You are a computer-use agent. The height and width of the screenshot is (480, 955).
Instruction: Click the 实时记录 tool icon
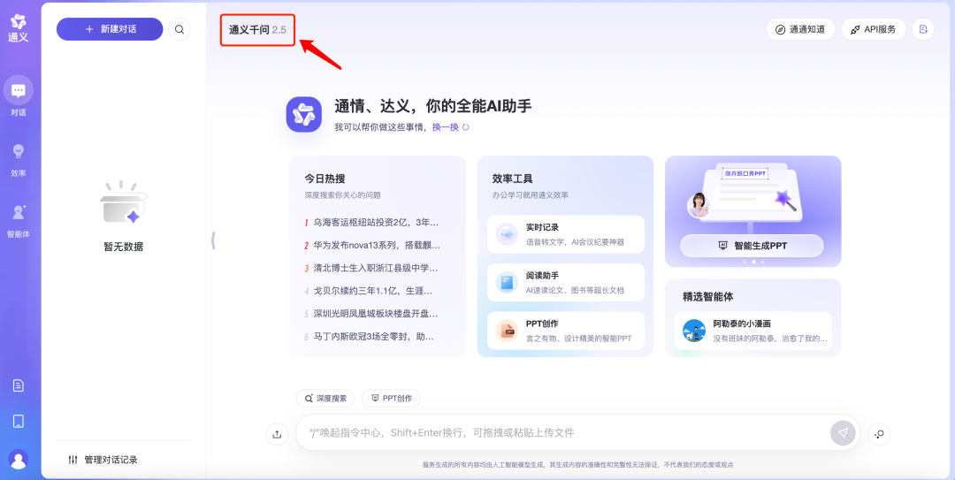pyautogui.click(x=507, y=234)
